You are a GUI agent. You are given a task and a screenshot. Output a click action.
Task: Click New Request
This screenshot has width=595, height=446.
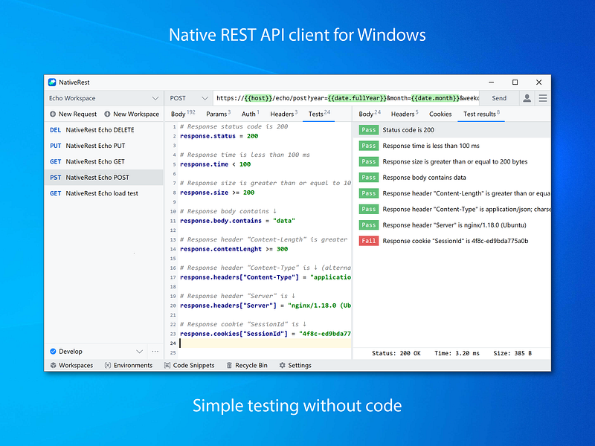click(73, 114)
